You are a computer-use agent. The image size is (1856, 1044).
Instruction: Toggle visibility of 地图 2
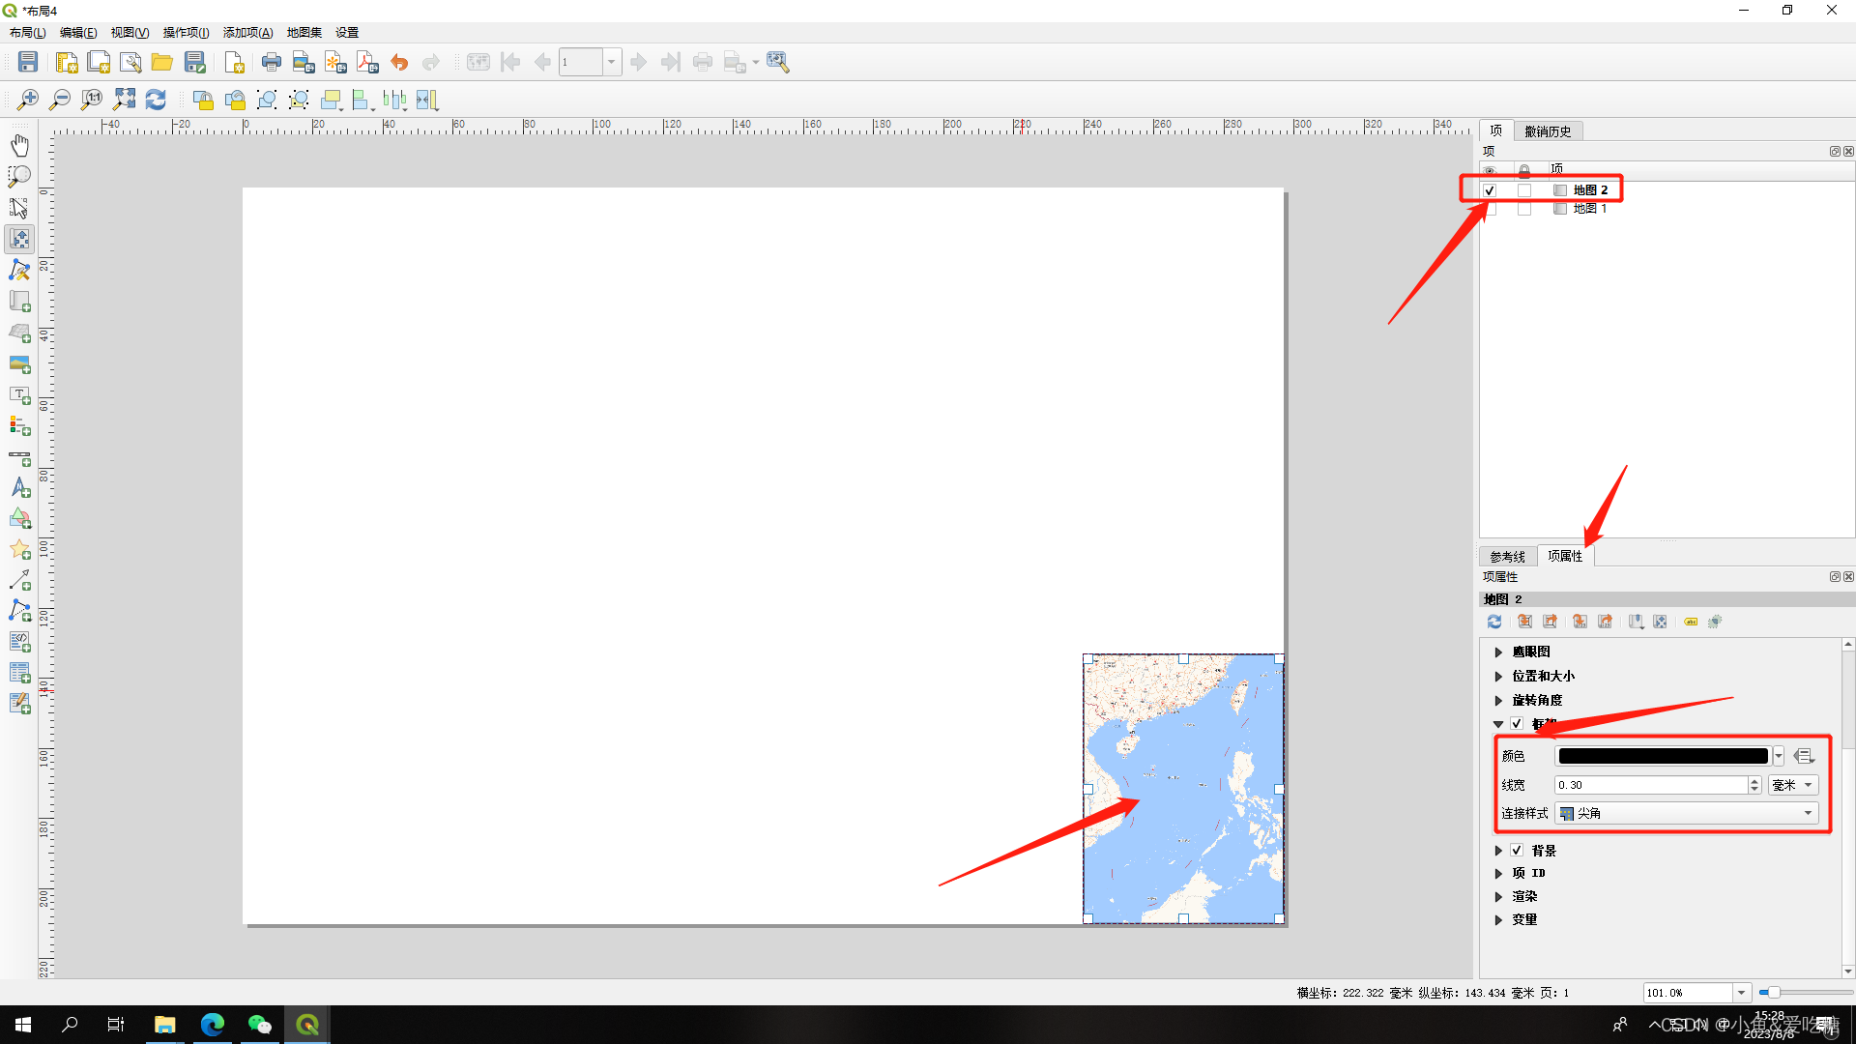(1490, 190)
